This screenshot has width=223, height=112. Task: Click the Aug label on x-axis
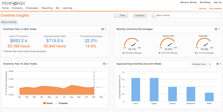point(71,97)
